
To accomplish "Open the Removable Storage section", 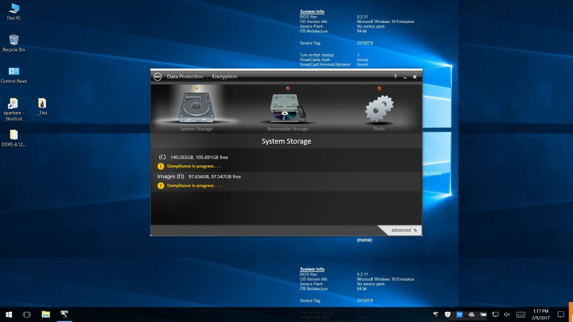I will (288, 108).
